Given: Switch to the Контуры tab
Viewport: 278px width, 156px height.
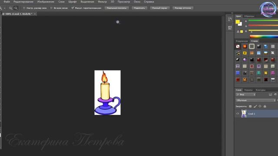Looking at the screenshot, I should click(x=261, y=90).
